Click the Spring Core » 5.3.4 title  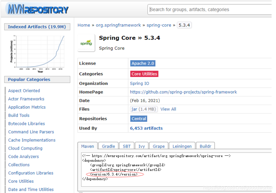click(129, 38)
